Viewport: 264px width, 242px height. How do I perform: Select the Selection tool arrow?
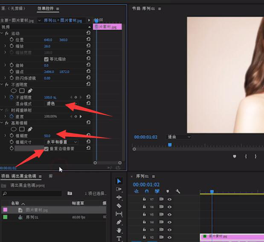[119, 181]
